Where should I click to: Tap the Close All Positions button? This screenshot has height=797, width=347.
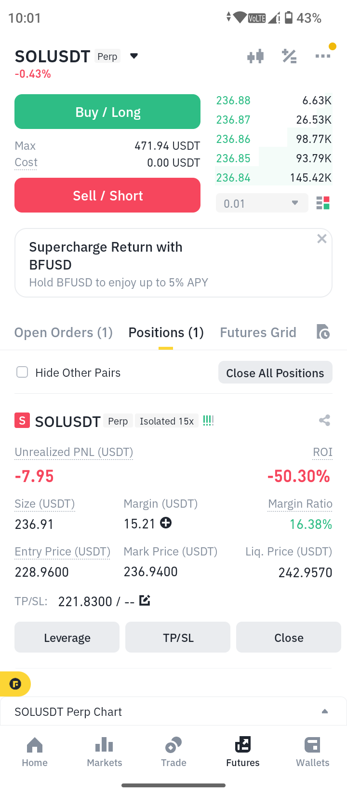click(x=275, y=372)
